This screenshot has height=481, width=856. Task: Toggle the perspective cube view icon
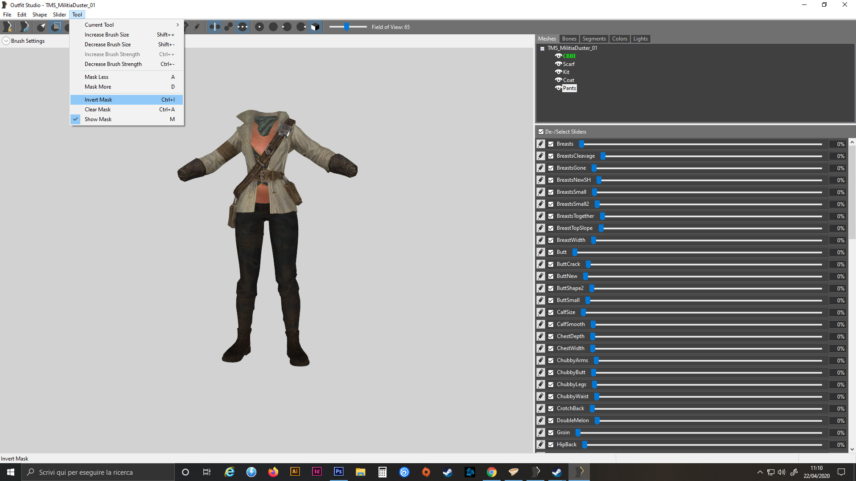pos(315,27)
